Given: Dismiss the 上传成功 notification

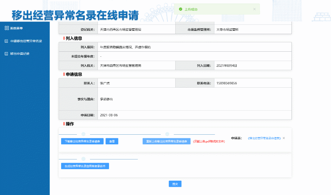Looking at the screenshot, I should click(254, 9).
